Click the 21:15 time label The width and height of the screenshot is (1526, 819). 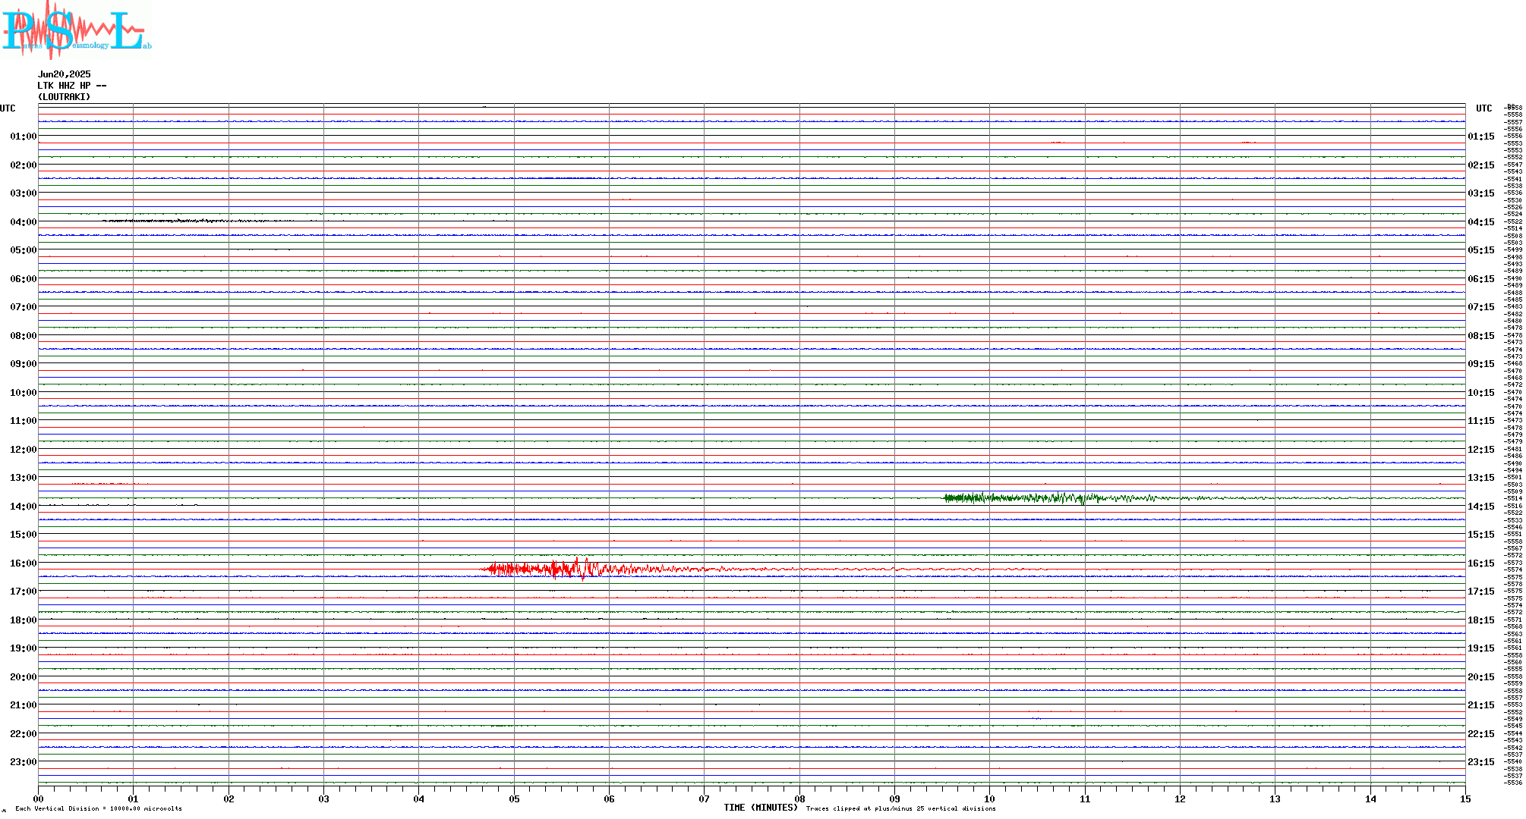1481,705
